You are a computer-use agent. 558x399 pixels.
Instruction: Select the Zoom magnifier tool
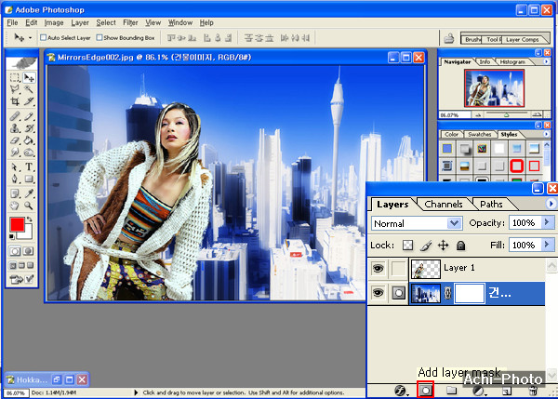click(28, 204)
